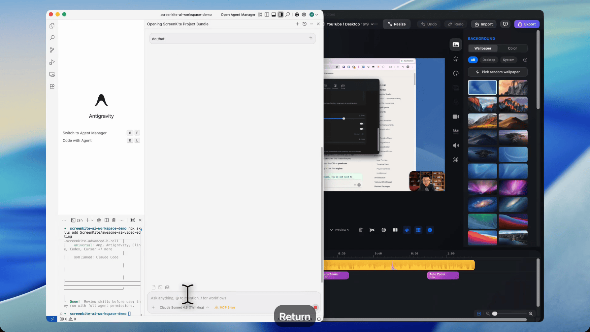Close the agent chat panel
Viewport: 590px width, 332px height.
coord(318,24)
